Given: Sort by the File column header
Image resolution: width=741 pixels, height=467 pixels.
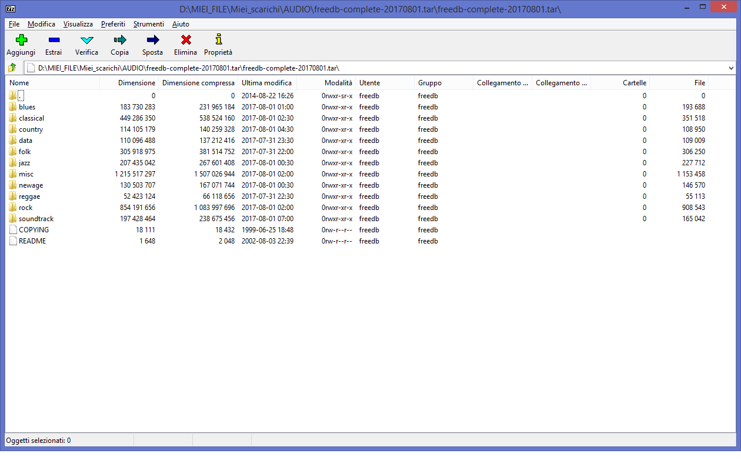Looking at the screenshot, I should click(679, 83).
